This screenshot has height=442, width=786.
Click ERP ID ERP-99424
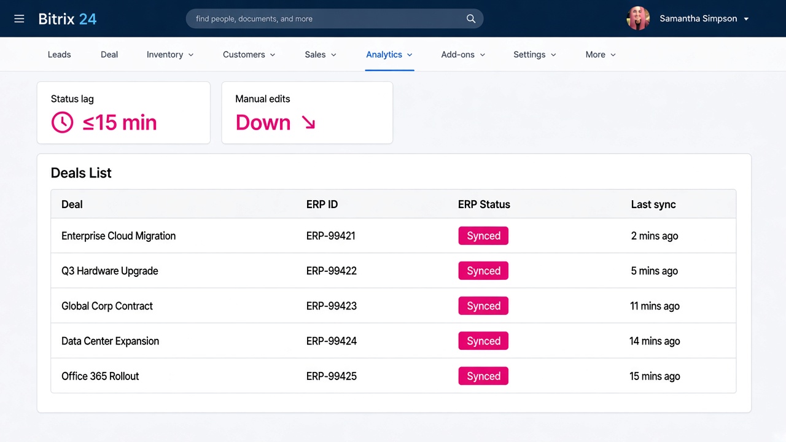coord(332,341)
